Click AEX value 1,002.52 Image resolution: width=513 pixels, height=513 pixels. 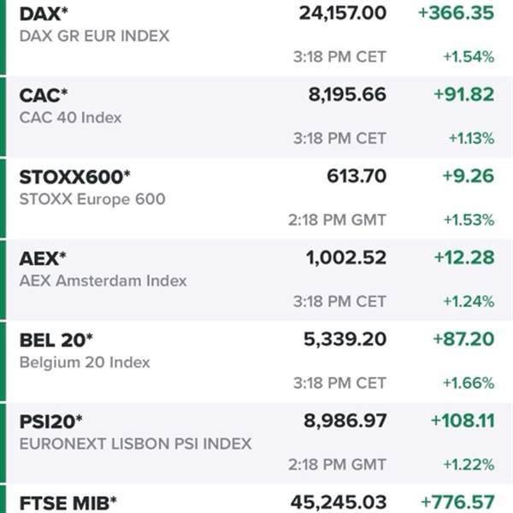coord(346,257)
